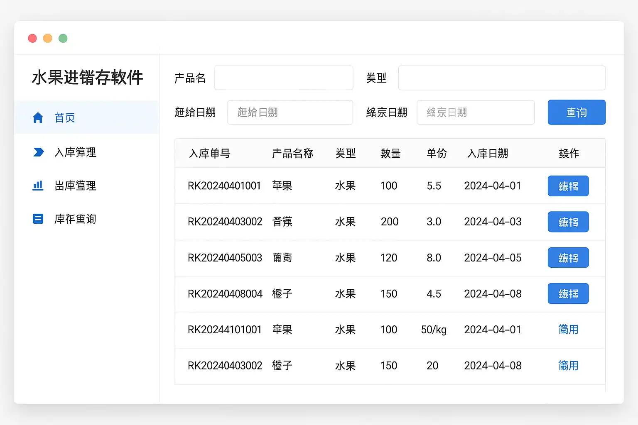Go to the 出库管理 menu item
Screen dimensions: 638x425
[x=75, y=186]
